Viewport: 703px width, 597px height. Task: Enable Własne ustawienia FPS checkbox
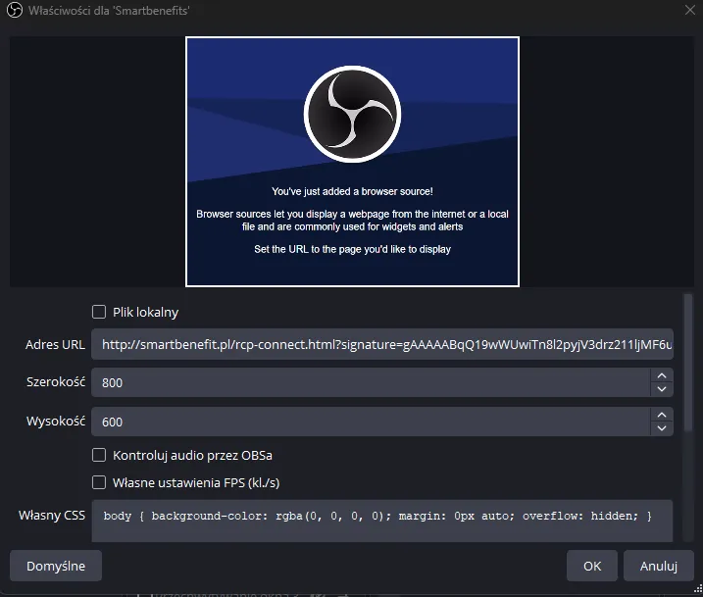99,482
